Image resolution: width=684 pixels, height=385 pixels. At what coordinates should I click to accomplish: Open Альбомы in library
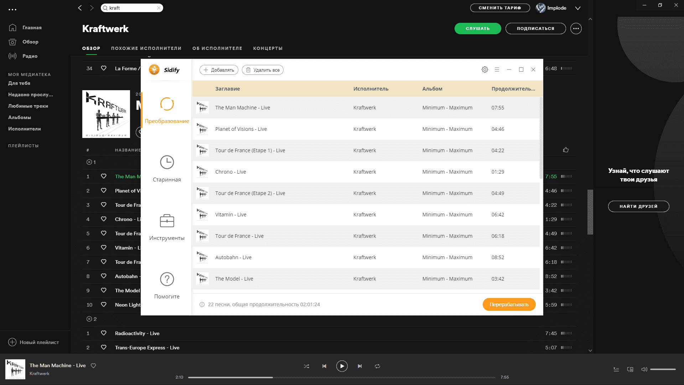20,117
